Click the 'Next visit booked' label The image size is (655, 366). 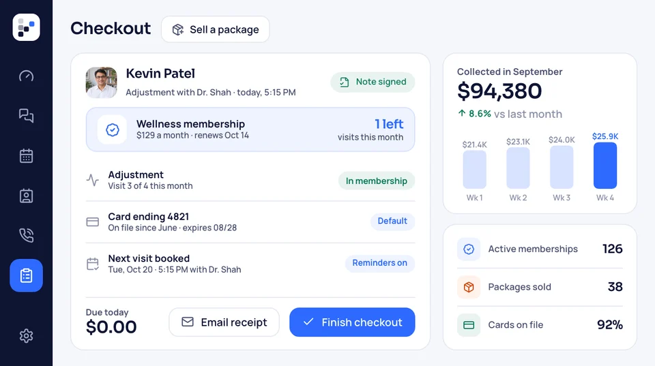click(149, 258)
